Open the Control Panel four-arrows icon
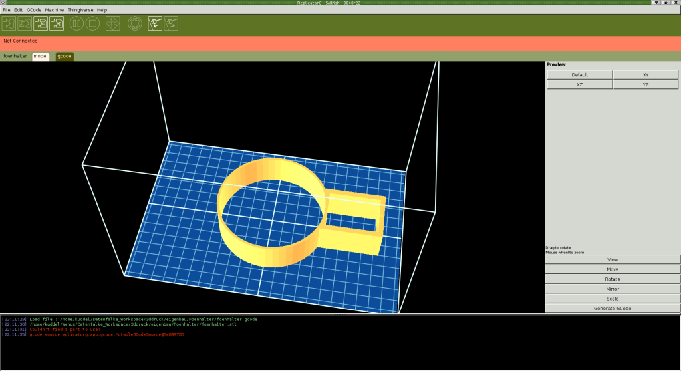 click(x=113, y=23)
